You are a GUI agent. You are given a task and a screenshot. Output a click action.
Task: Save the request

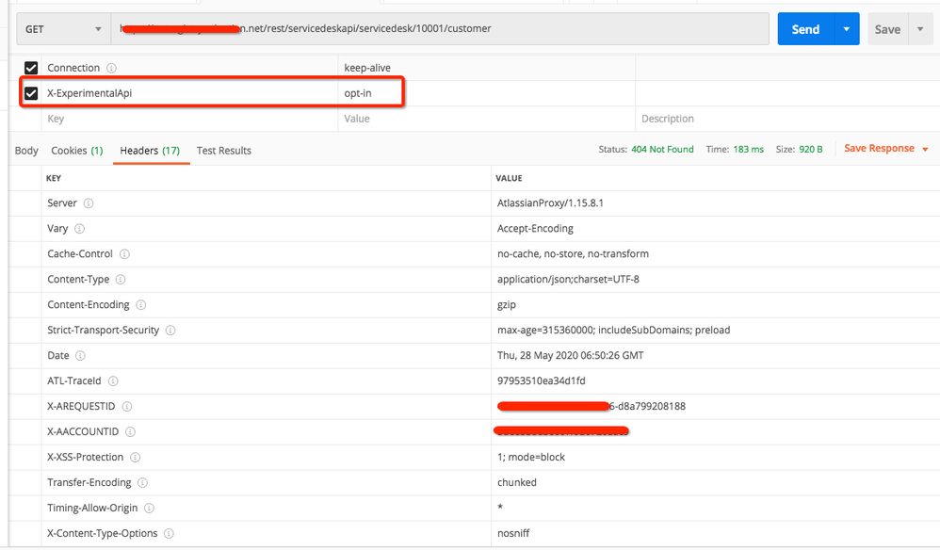[887, 29]
